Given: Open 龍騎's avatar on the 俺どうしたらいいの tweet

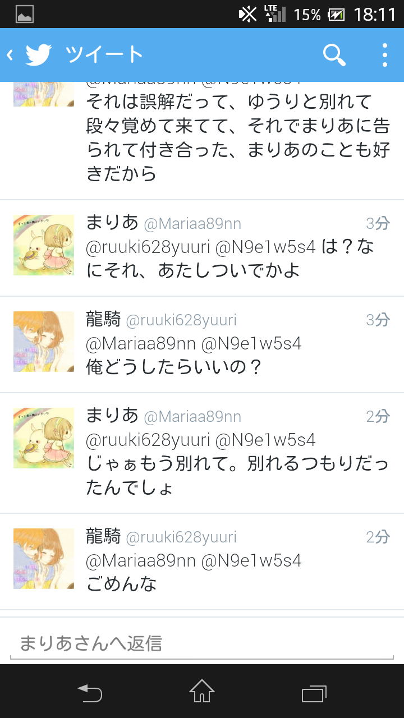Looking at the screenshot, I should pyautogui.click(x=44, y=342).
